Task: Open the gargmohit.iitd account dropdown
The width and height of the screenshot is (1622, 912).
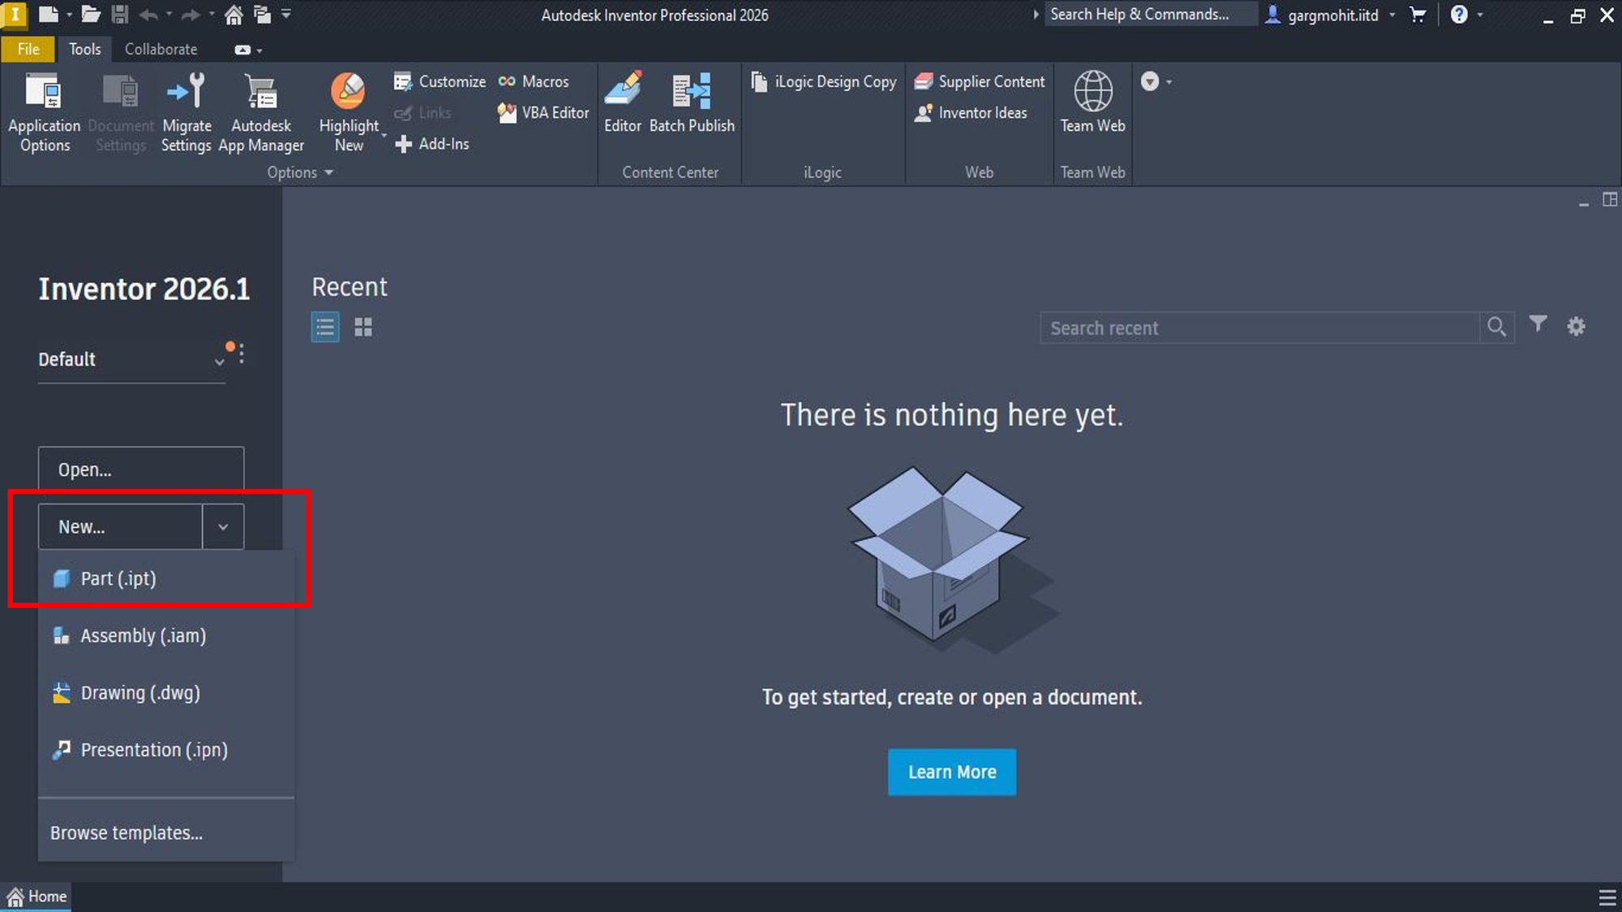Action: pos(1392,15)
